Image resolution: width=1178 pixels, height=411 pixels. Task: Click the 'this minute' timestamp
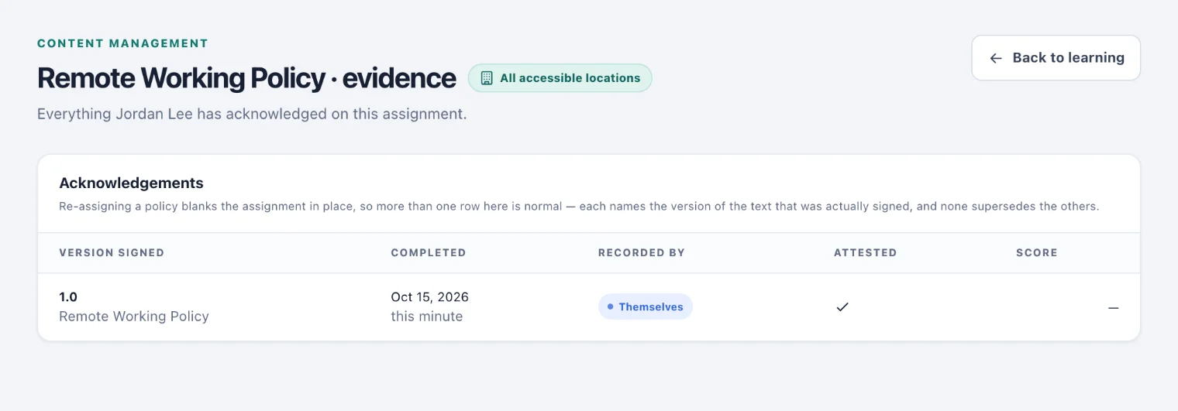(426, 317)
